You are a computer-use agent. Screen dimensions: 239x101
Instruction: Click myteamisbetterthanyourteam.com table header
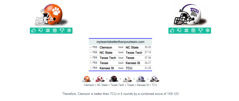click(x=120, y=42)
